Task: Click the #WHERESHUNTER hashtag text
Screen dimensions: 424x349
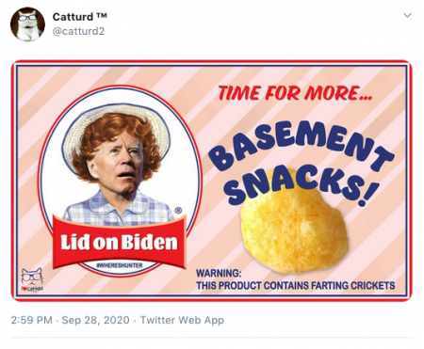Action: click(x=120, y=265)
